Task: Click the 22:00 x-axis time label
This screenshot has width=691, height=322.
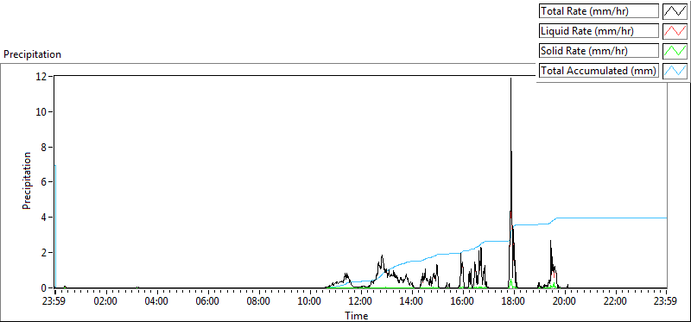Action: 616,302
